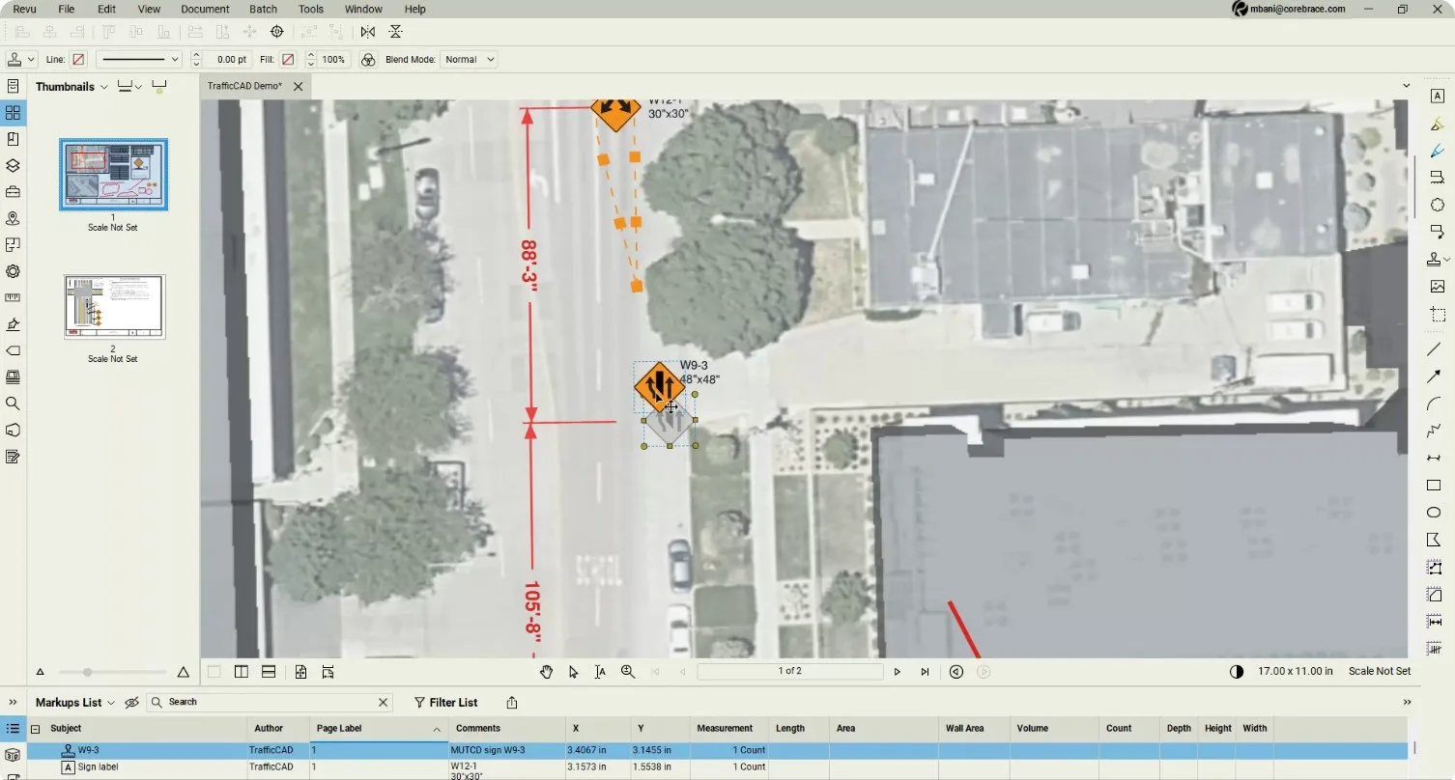The image size is (1455, 780).
Task: Activate the Zoom tool in bottom bar
Action: (628, 672)
